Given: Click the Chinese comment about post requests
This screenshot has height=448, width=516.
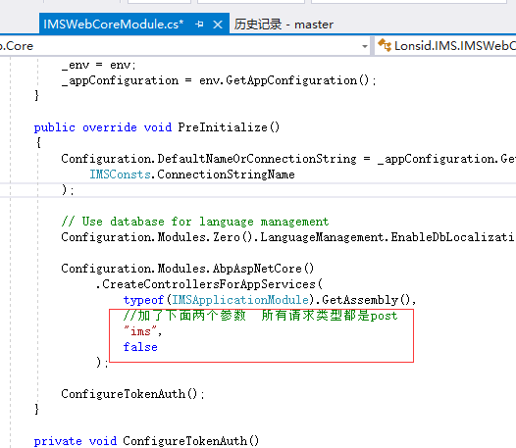Looking at the screenshot, I should point(261,316).
